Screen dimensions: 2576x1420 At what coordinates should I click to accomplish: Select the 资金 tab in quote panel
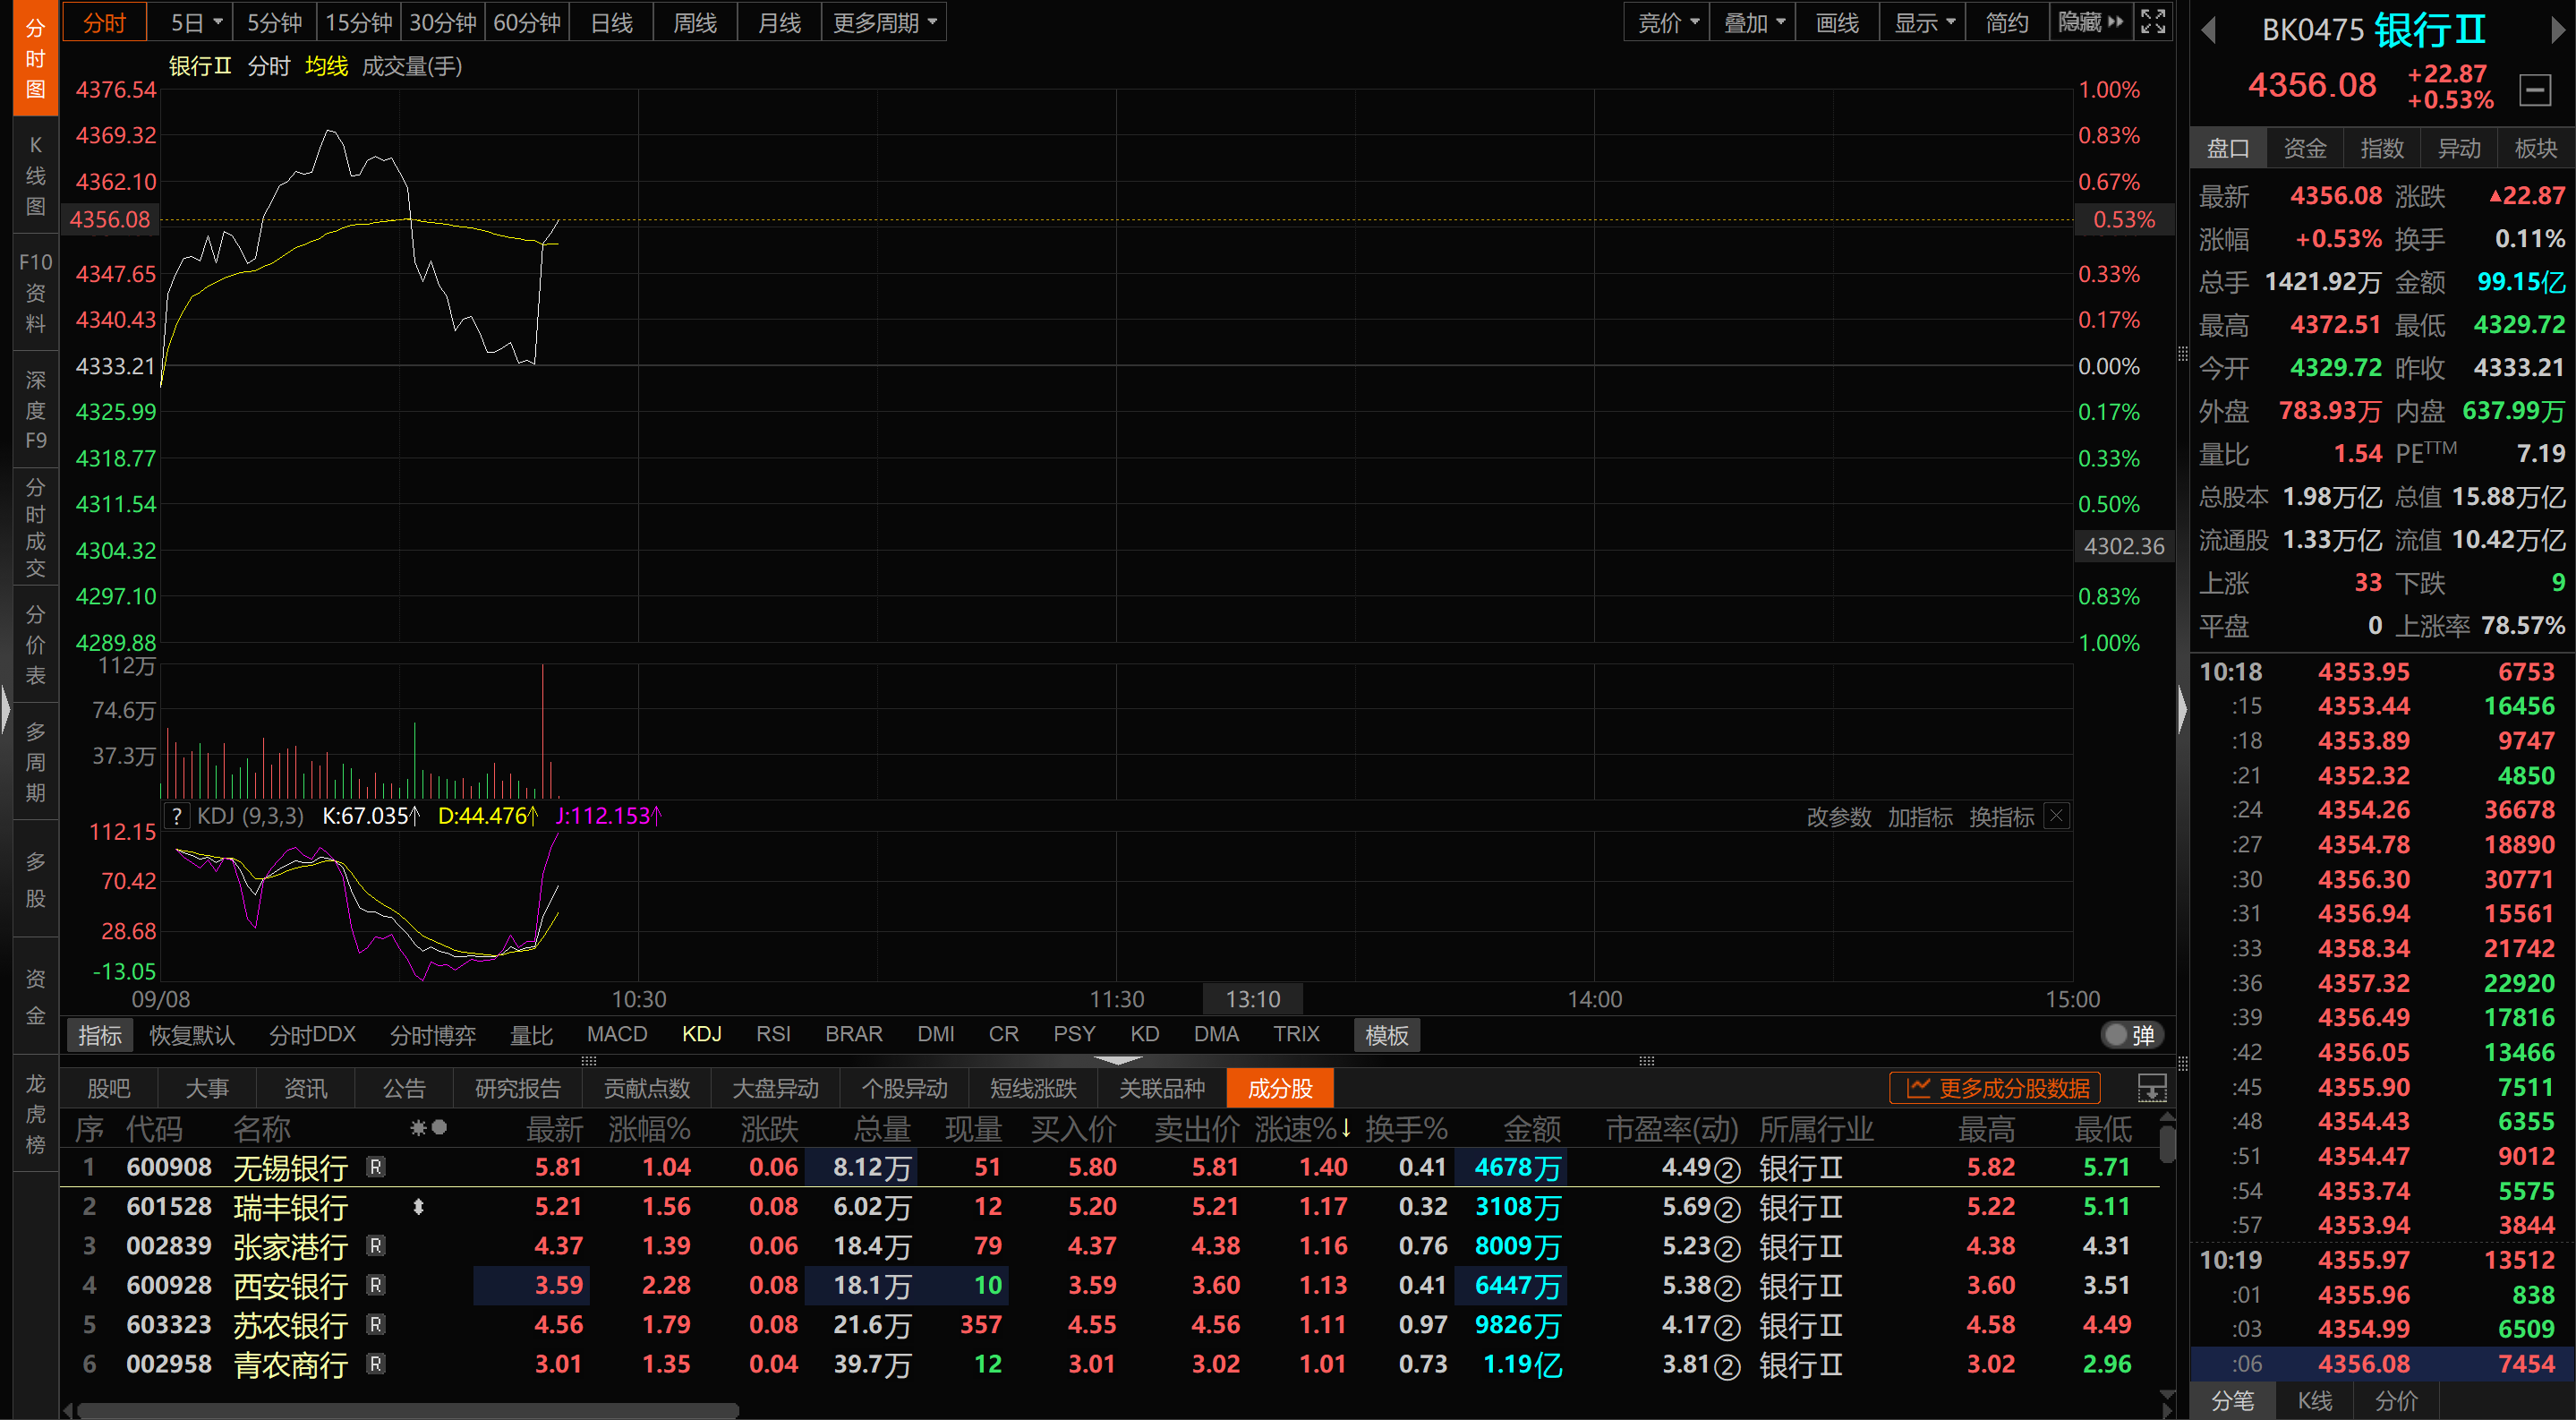pyautogui.click(x=2305, y=148)
